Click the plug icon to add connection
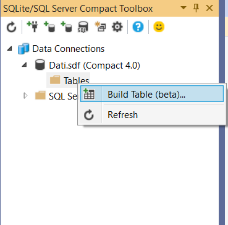Image resolution: width=228 pixels, height=225 pixels. [33, 27]
